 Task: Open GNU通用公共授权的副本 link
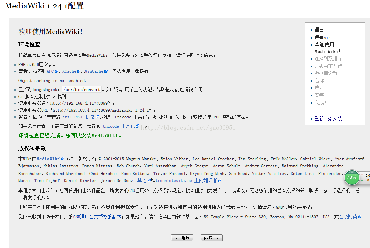[97, 217]
